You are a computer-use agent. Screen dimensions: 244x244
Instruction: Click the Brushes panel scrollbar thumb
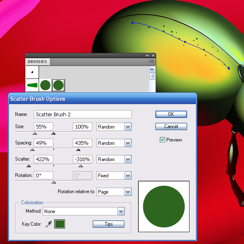click(x=152, y=76)
